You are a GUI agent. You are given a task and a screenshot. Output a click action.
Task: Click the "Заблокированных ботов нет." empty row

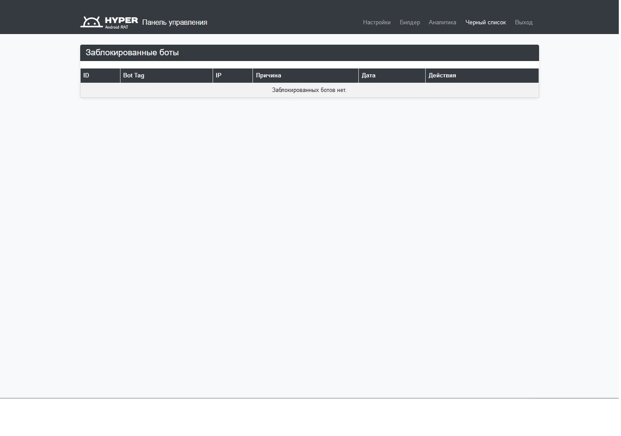coord(309,90)
